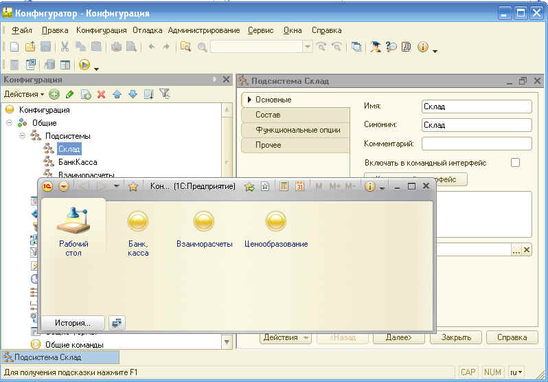
Task: Open the ru language indicator dropdown
Action: (516, 372)
